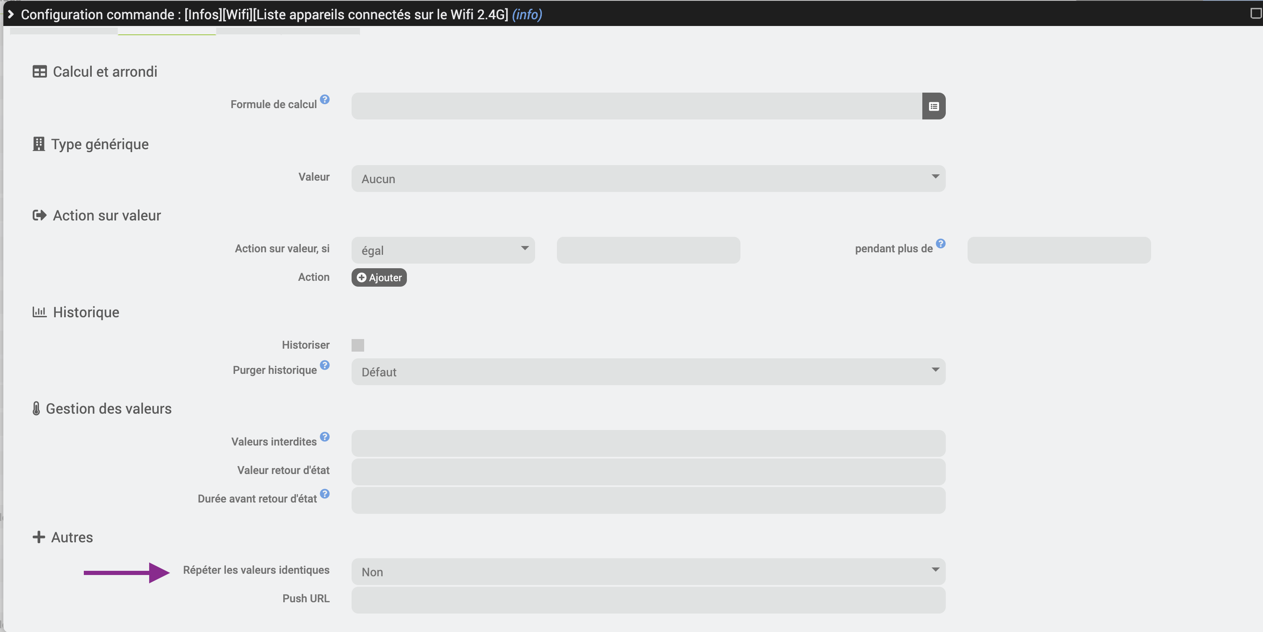1263x632 pixels.
Task: Click the Valeur retour d'état field
Action: [648, 471]
